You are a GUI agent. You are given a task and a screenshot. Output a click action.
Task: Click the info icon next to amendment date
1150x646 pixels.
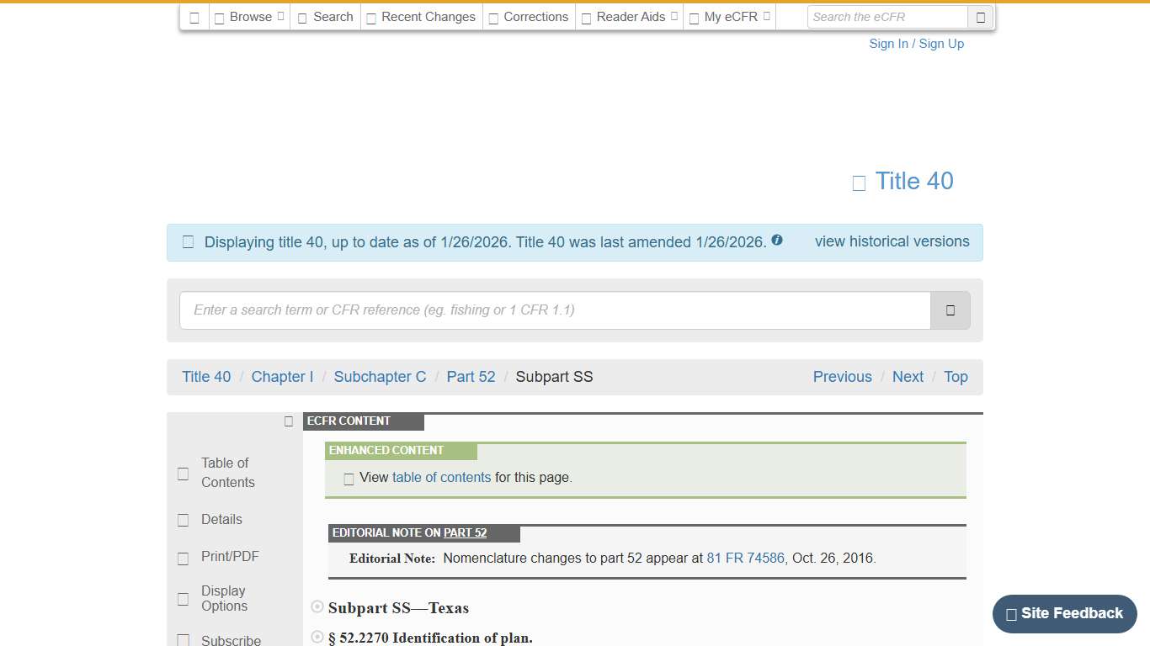[776, 240]
